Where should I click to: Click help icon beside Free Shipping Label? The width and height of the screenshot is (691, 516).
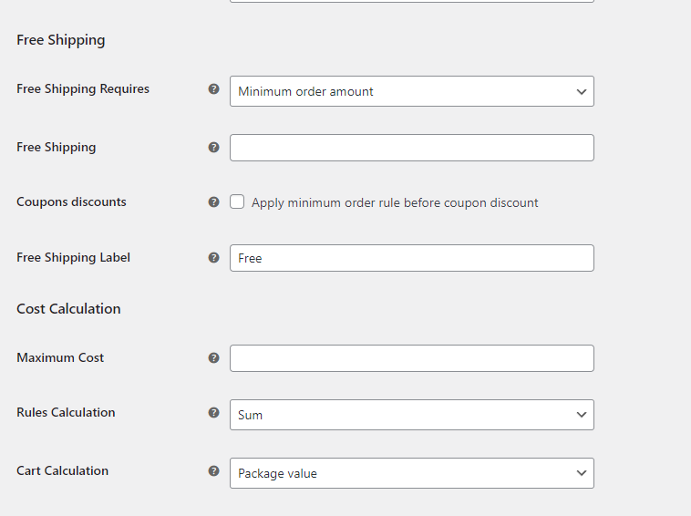213,257
